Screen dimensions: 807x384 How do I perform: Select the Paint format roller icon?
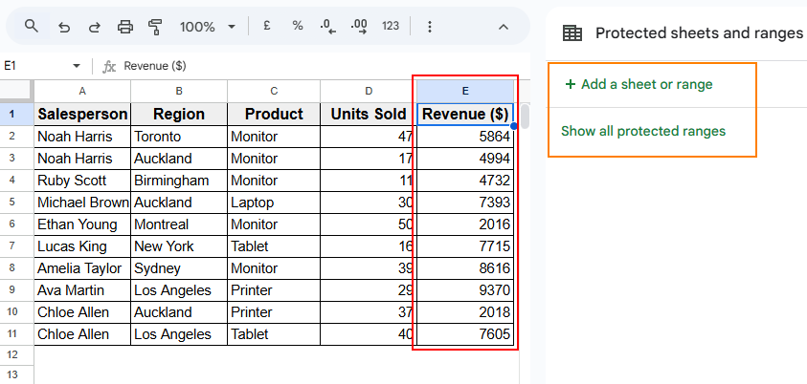(x=156, y=27)
